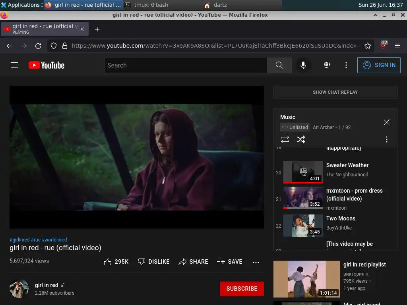Image resolution: width=407 pixels, height=305 pixels.
Task: Open YouTube settings three-dot menu in header
Action: pos(346,65)
